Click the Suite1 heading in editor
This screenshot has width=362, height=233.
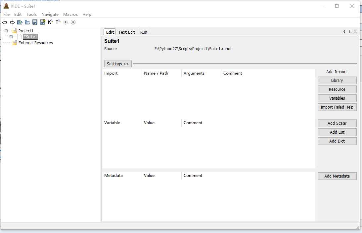[112, 41]
